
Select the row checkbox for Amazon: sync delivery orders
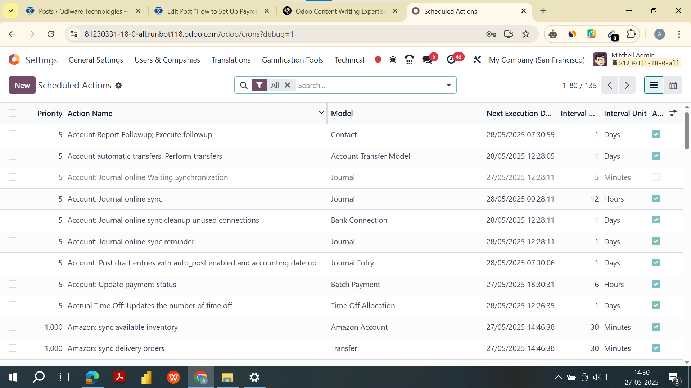(13, 348)
